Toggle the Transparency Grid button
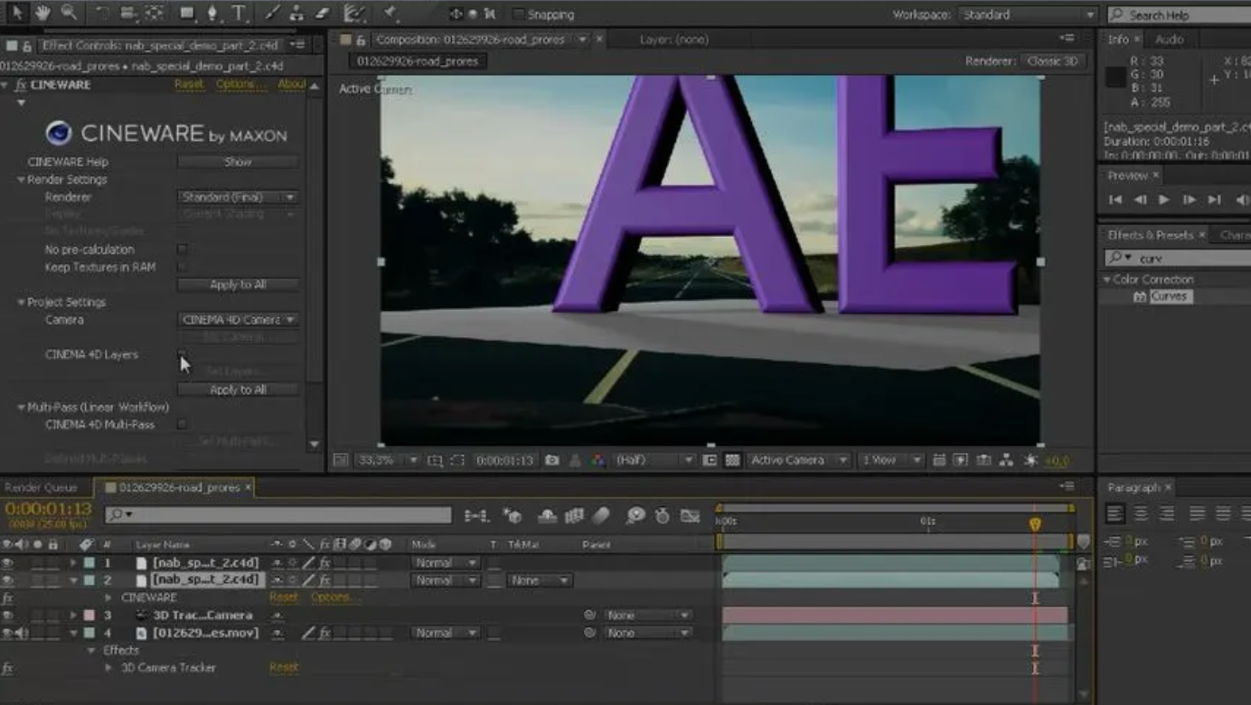Viewport: 1251px width, 705px height. click(x=733, y=460)
